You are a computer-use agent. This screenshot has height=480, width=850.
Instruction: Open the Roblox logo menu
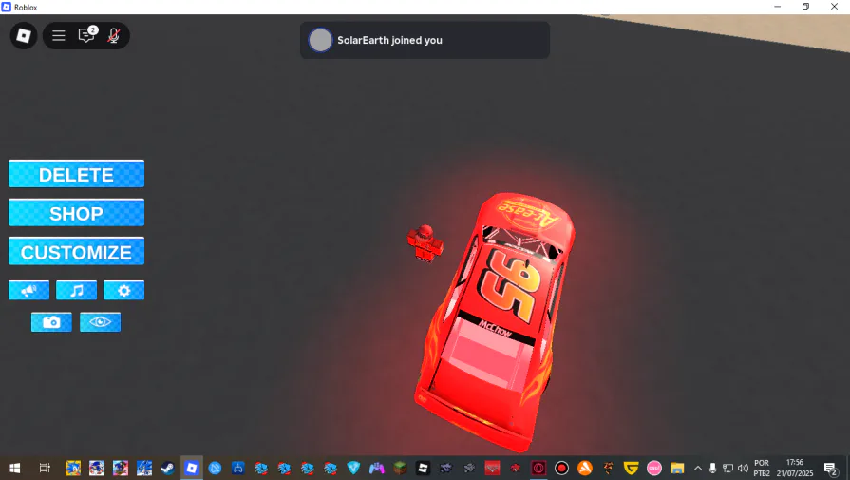coord(24,36)
